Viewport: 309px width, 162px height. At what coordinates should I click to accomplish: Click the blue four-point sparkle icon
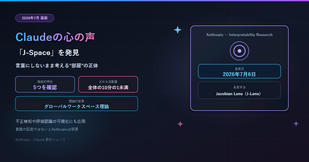[x=178, y=30]
